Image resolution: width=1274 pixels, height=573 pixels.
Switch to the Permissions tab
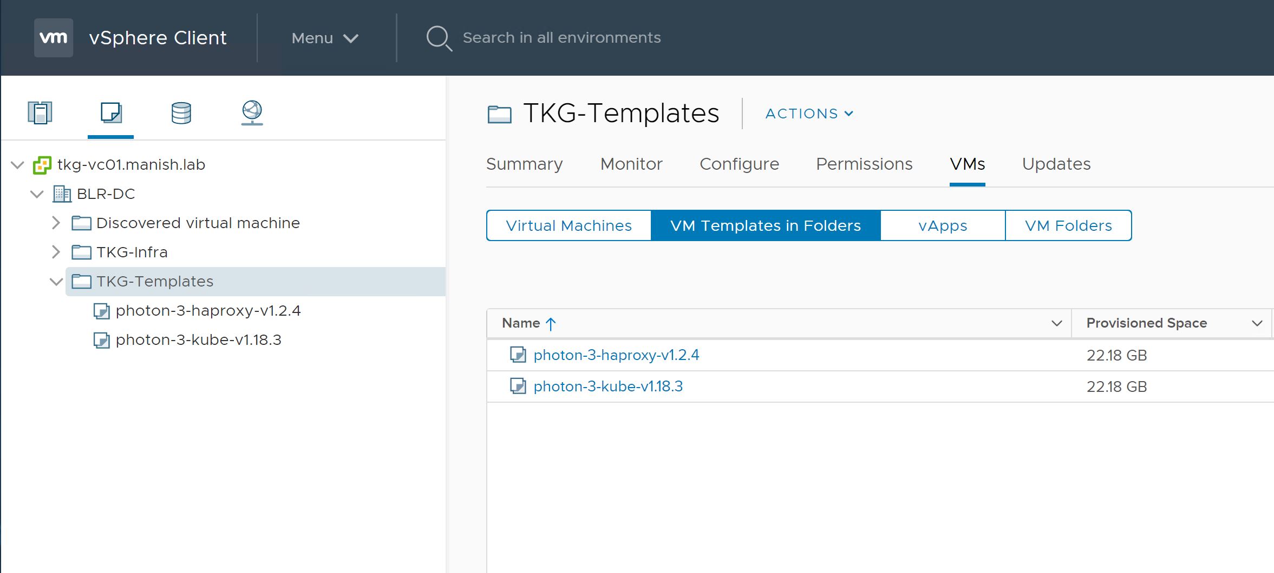[x=864, y=164]
